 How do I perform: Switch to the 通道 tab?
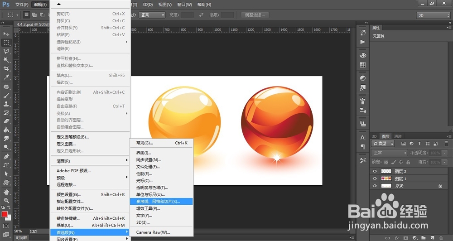coord(398,136)
